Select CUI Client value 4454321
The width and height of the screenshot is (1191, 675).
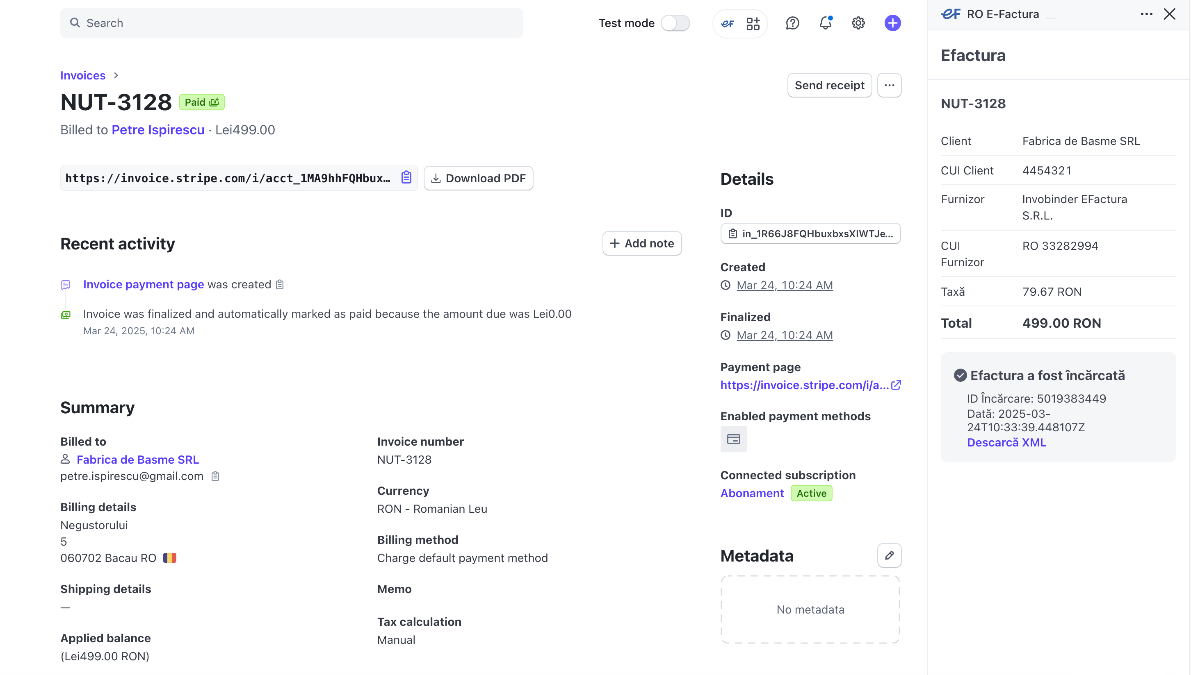(x=1047, y=171)
